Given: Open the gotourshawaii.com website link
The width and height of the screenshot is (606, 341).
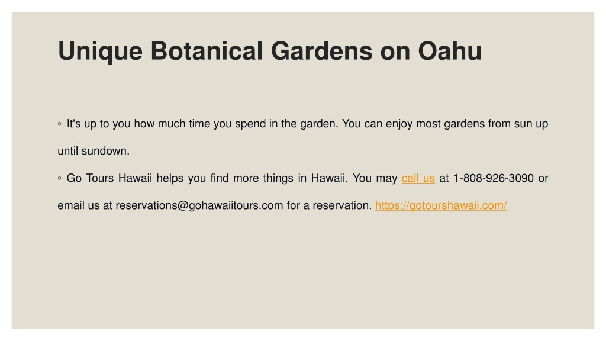Looking at the screenshot, I should 440,205.
